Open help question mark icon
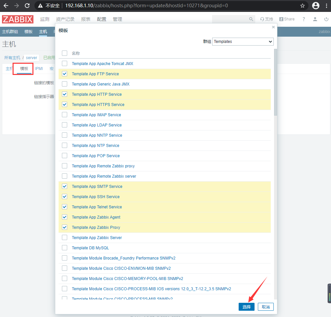331x317 pixels. point(304,19)
